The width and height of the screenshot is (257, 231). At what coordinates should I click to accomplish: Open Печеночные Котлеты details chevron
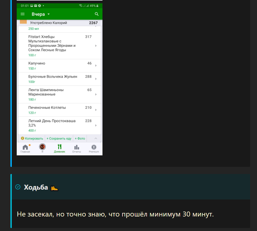point(96,110)
